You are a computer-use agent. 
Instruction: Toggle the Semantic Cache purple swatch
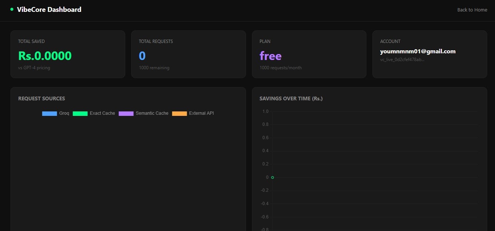pos(126,113)
